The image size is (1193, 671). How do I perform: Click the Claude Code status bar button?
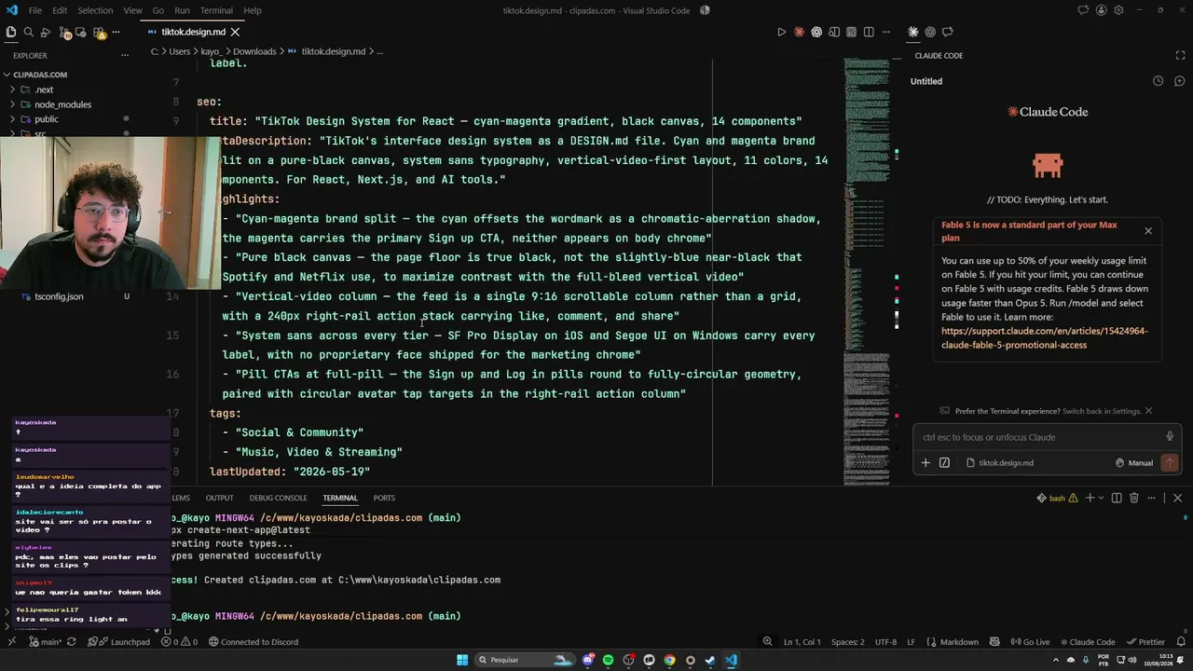[x=1086, y=642]
